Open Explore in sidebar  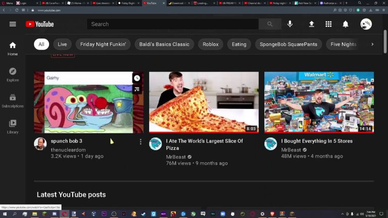pyautogui.click(x=13, y=75)
